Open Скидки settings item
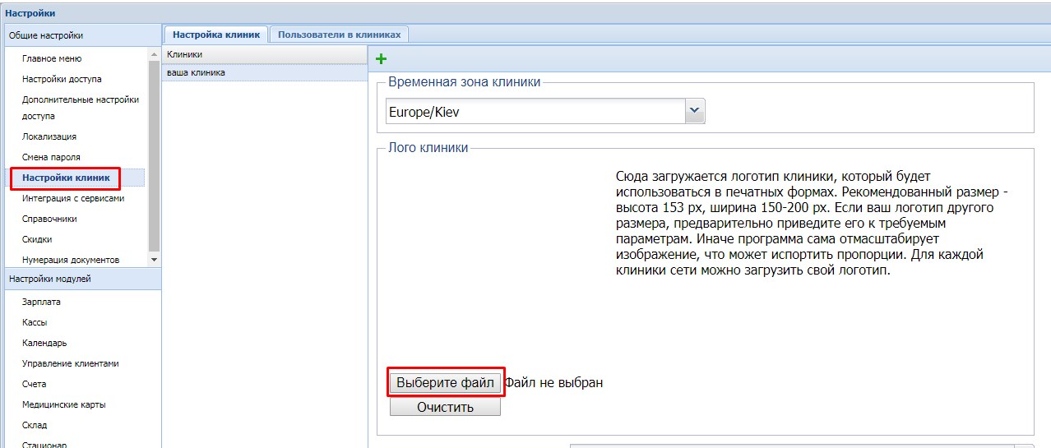 [x=37, y=239]
